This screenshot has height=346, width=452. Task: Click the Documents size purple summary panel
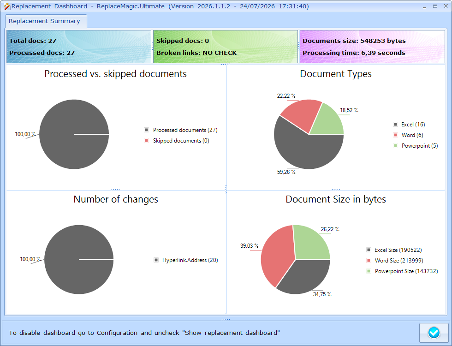(372, 47)
